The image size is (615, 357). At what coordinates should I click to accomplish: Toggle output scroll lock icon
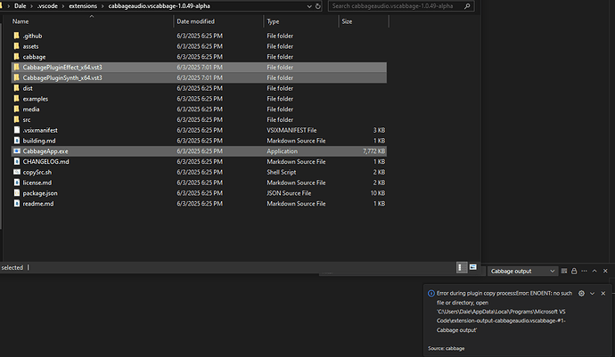coord(574,271)
